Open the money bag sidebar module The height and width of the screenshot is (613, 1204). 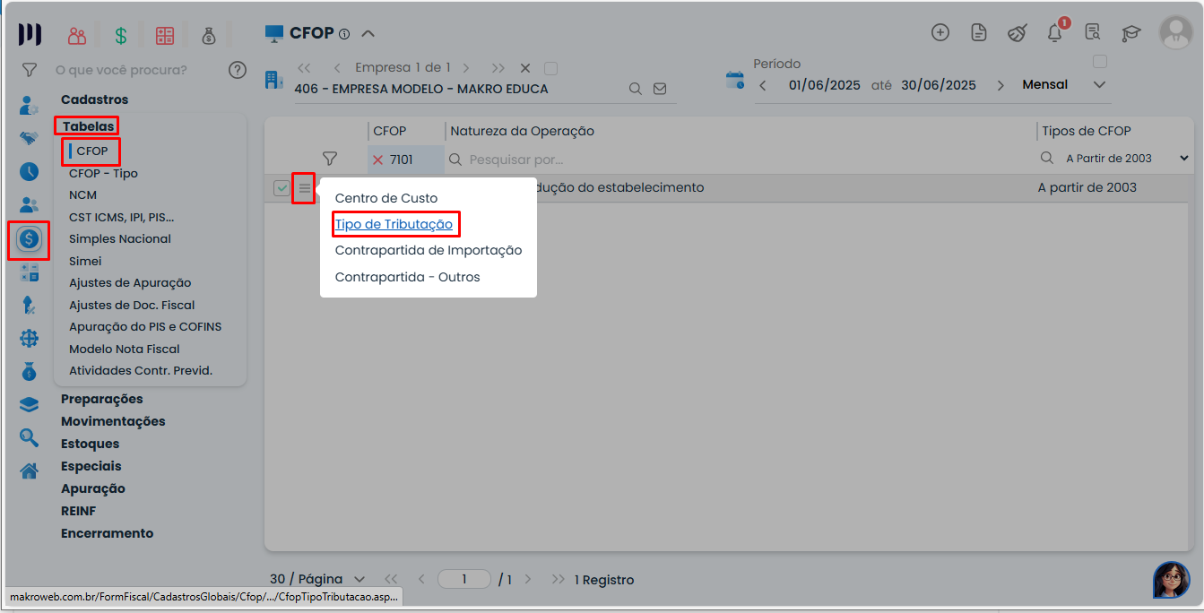[29, 370]
